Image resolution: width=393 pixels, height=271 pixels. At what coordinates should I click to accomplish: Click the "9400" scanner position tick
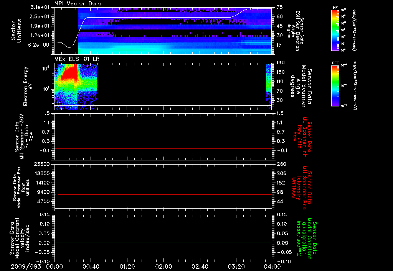[x=43, y=192]
